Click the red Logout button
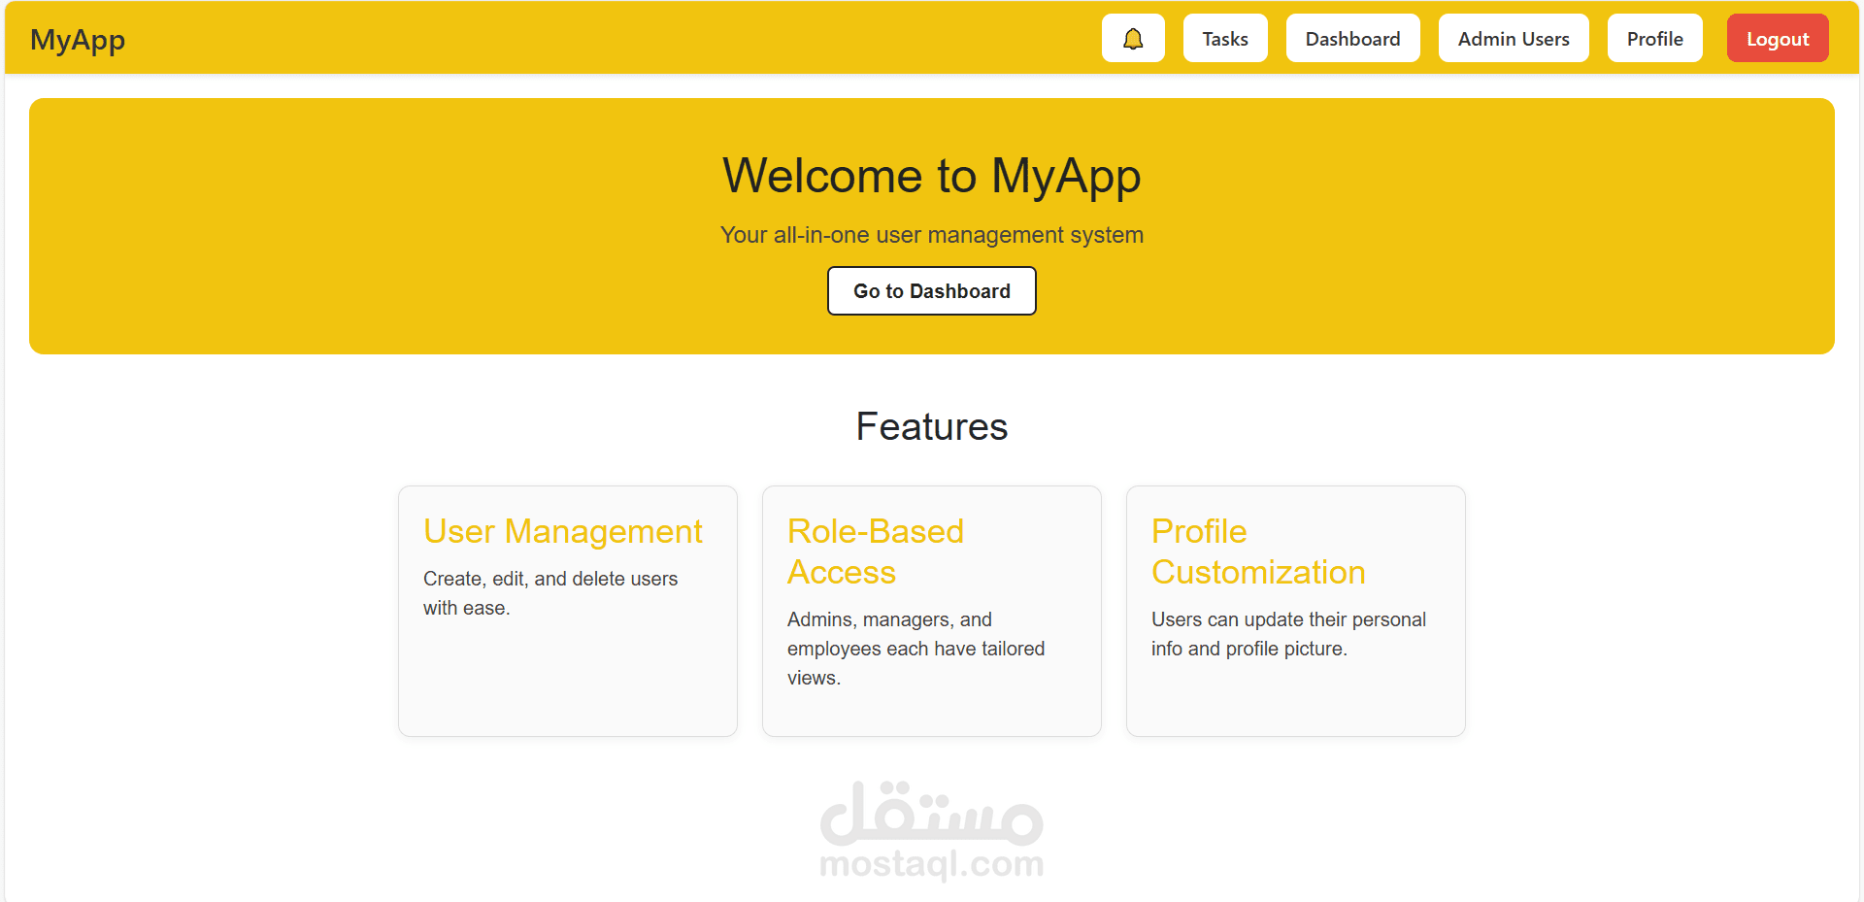The width and height of the screenshot is (1864, 902). pyautogui.click(x=1778, y=39)
